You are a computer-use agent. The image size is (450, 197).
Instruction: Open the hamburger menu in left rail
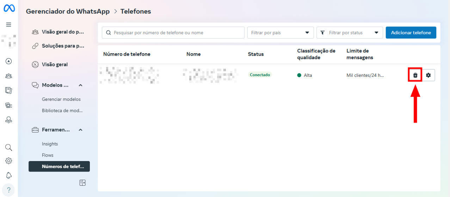(x=9, y=25)
